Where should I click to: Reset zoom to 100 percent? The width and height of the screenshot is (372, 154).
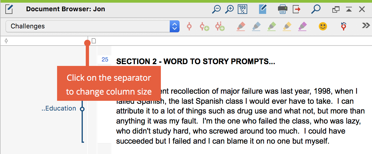(242, 9)
